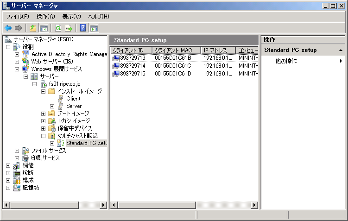Viewport: 348px width, 221px height.
Task: Expand the ブート イメージ folder
Action: tap(44, 114)
